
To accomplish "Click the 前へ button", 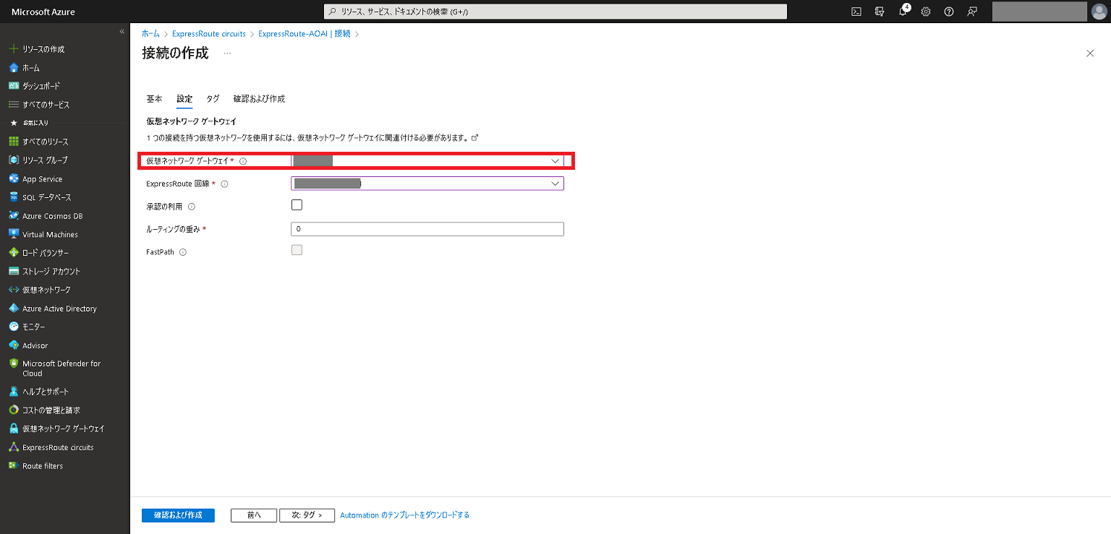I will (x=254, y=515).
